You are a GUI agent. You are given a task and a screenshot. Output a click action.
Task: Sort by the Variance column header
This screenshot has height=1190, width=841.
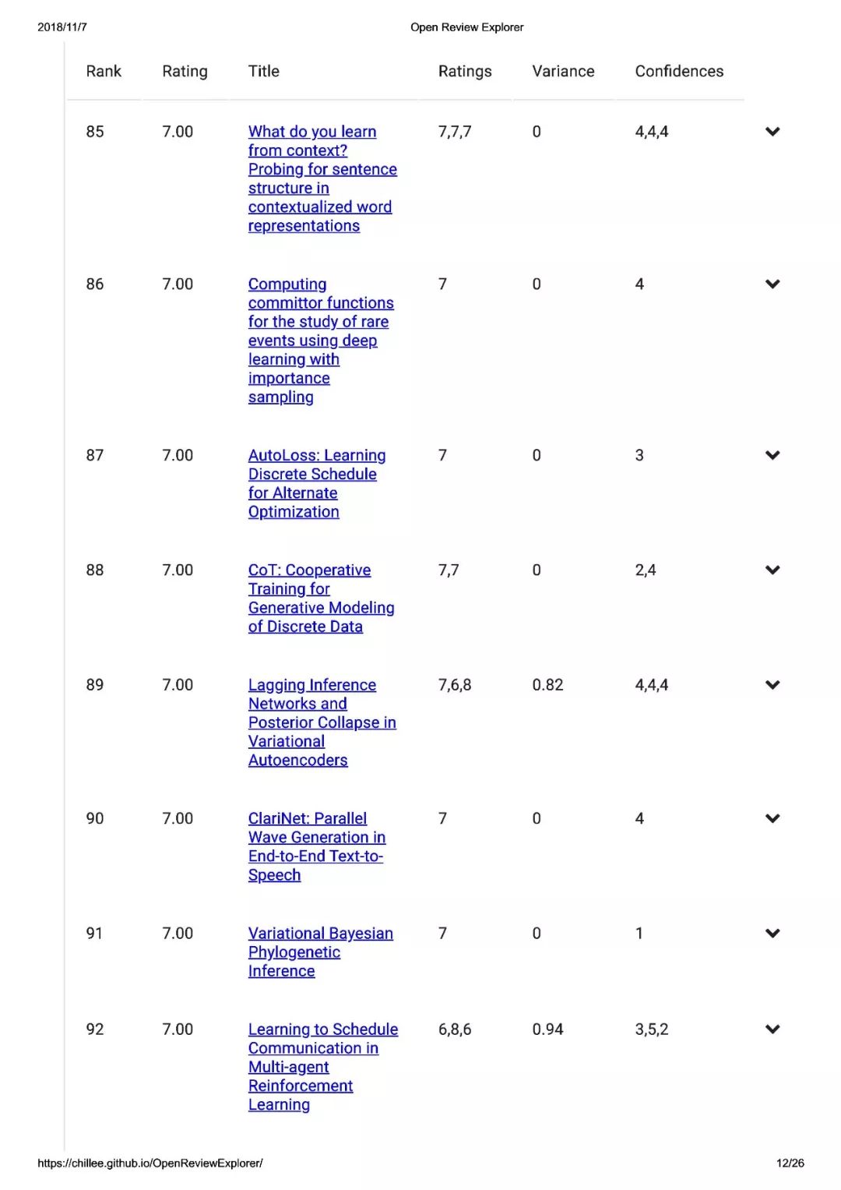tap(563, 71)
